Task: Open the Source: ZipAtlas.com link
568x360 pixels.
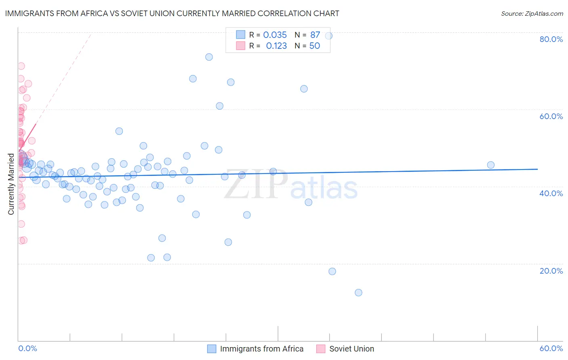Action: click(532, 13)
